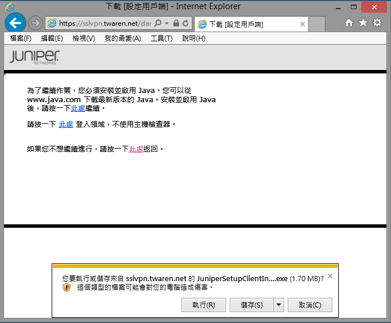391x323 pixels.
Task: Open Favorites star icon
Action: [363, 23]
